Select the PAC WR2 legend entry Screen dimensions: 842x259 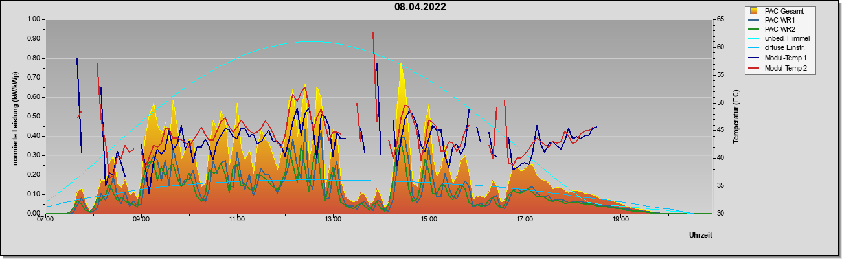(779, 29)
